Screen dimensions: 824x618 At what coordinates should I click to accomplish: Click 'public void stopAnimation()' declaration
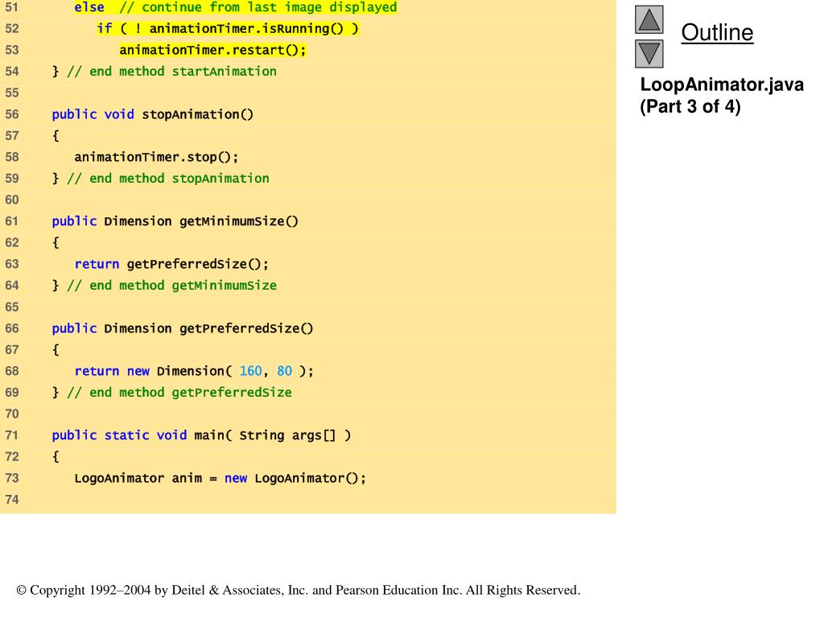(x=152, y=114)
